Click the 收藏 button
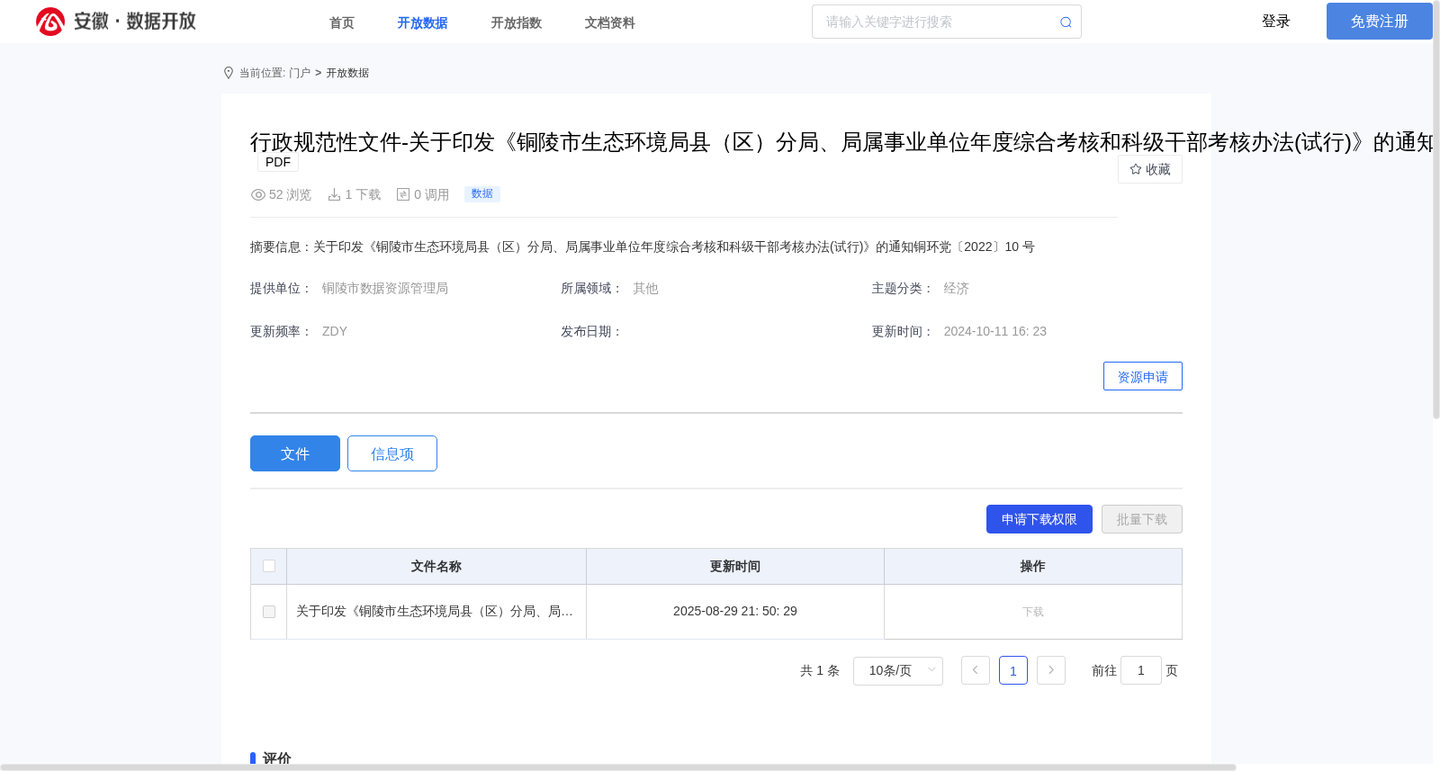 coord(1150,169)
